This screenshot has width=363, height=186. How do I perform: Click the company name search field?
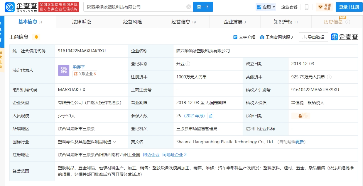pos(135,7)
